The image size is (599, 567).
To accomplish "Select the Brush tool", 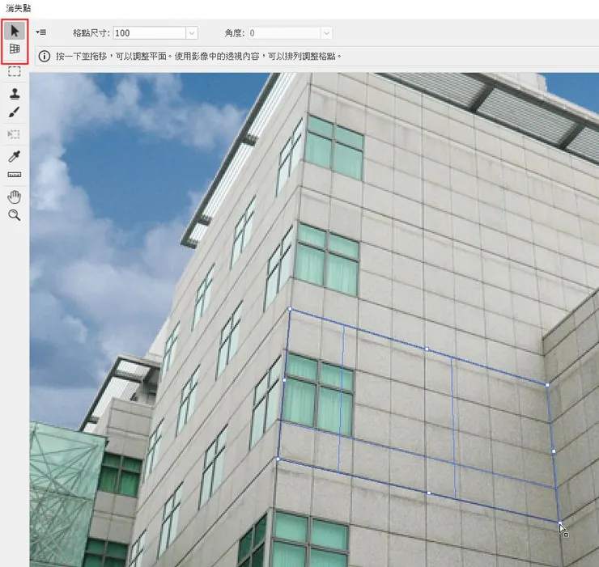I will (14, 112).
